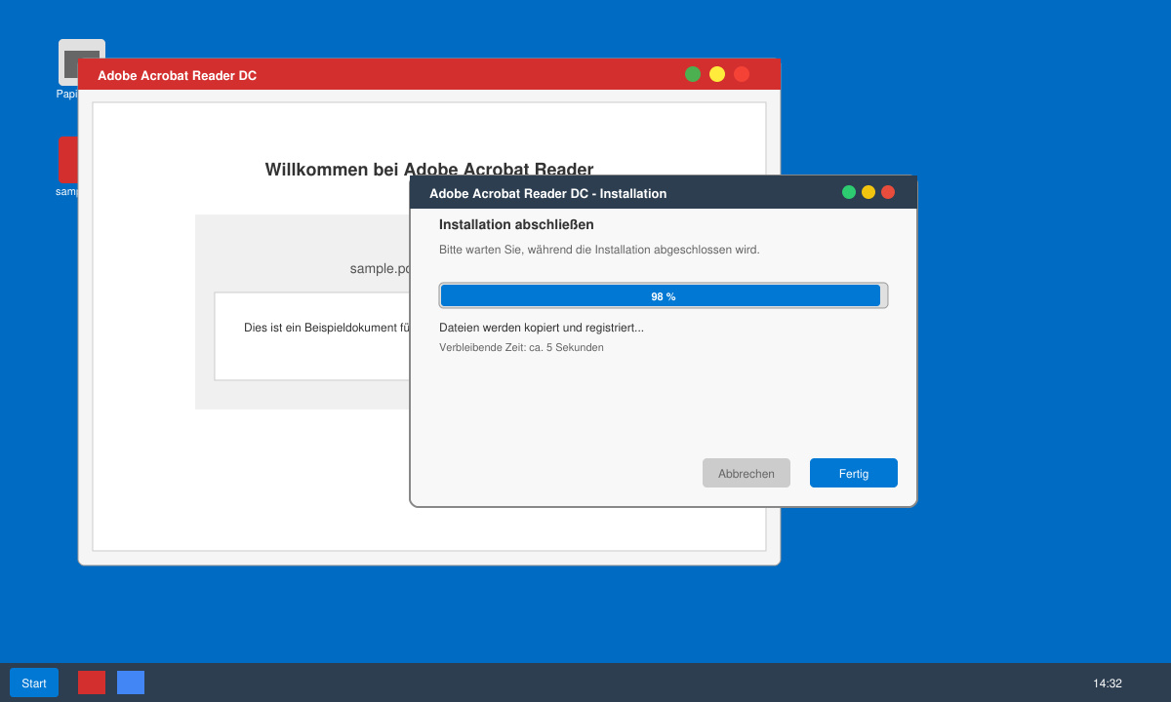Open the Start menu on the taskbar
Viewport: 1171px width, 702px height.
[34, 682]
